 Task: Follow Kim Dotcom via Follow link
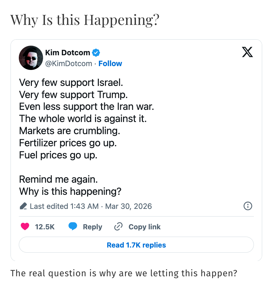click(x=110, y=64)
